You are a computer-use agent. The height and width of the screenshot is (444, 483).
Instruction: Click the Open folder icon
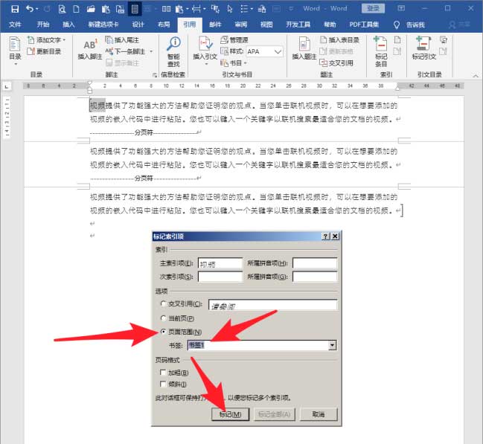[90, 9]
